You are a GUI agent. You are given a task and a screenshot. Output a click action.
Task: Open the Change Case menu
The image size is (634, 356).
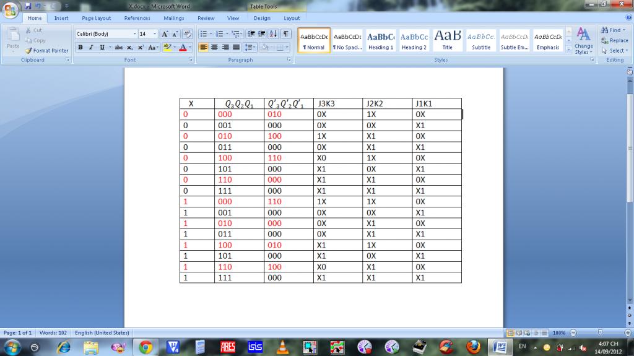(x=152, y=47)
